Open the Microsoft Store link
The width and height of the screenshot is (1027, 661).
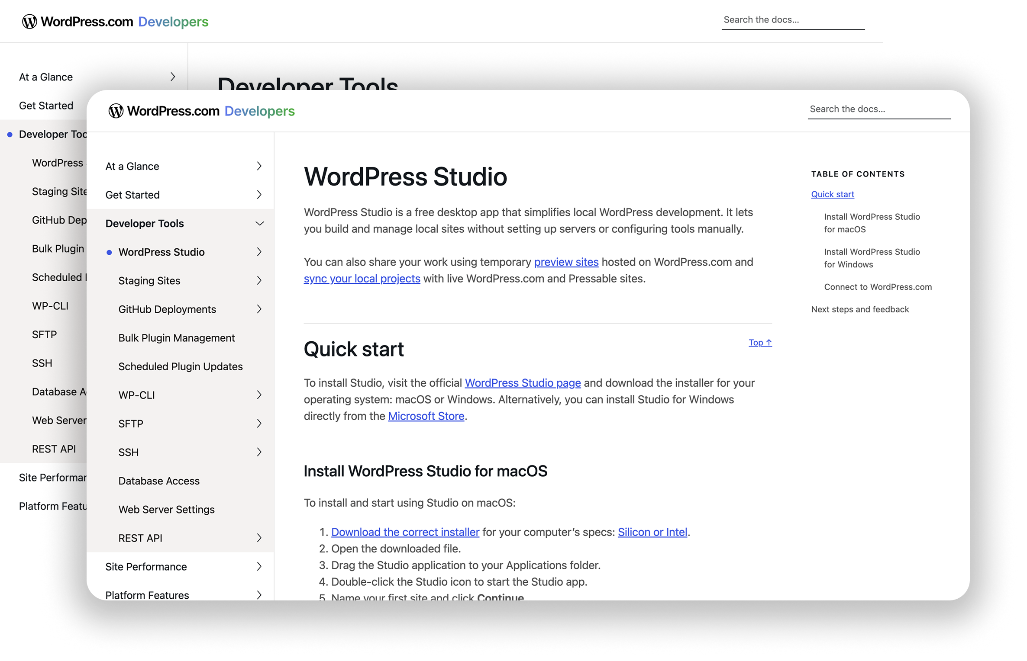click(x=426, y=416)
